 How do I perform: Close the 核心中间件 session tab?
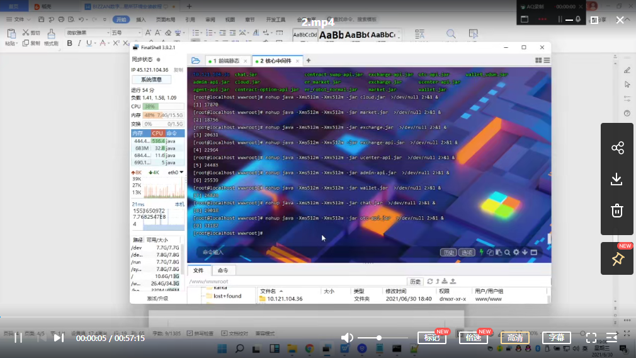pos(297,61)
